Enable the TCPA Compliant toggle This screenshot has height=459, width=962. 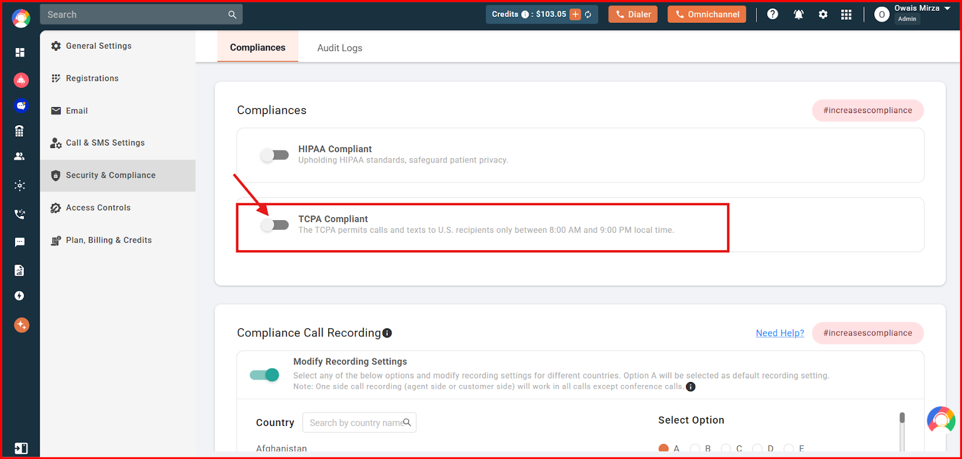click(275, 225)
